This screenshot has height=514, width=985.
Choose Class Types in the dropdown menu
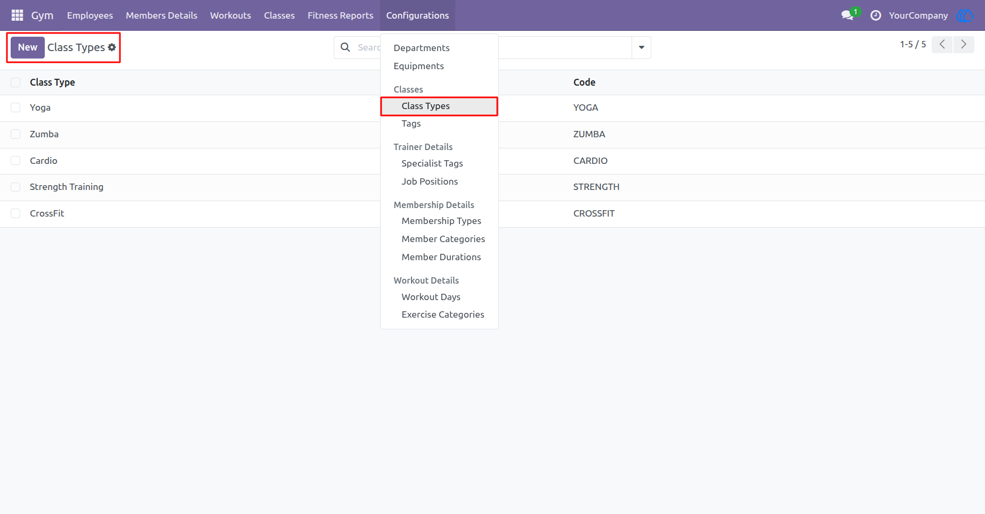439,106
